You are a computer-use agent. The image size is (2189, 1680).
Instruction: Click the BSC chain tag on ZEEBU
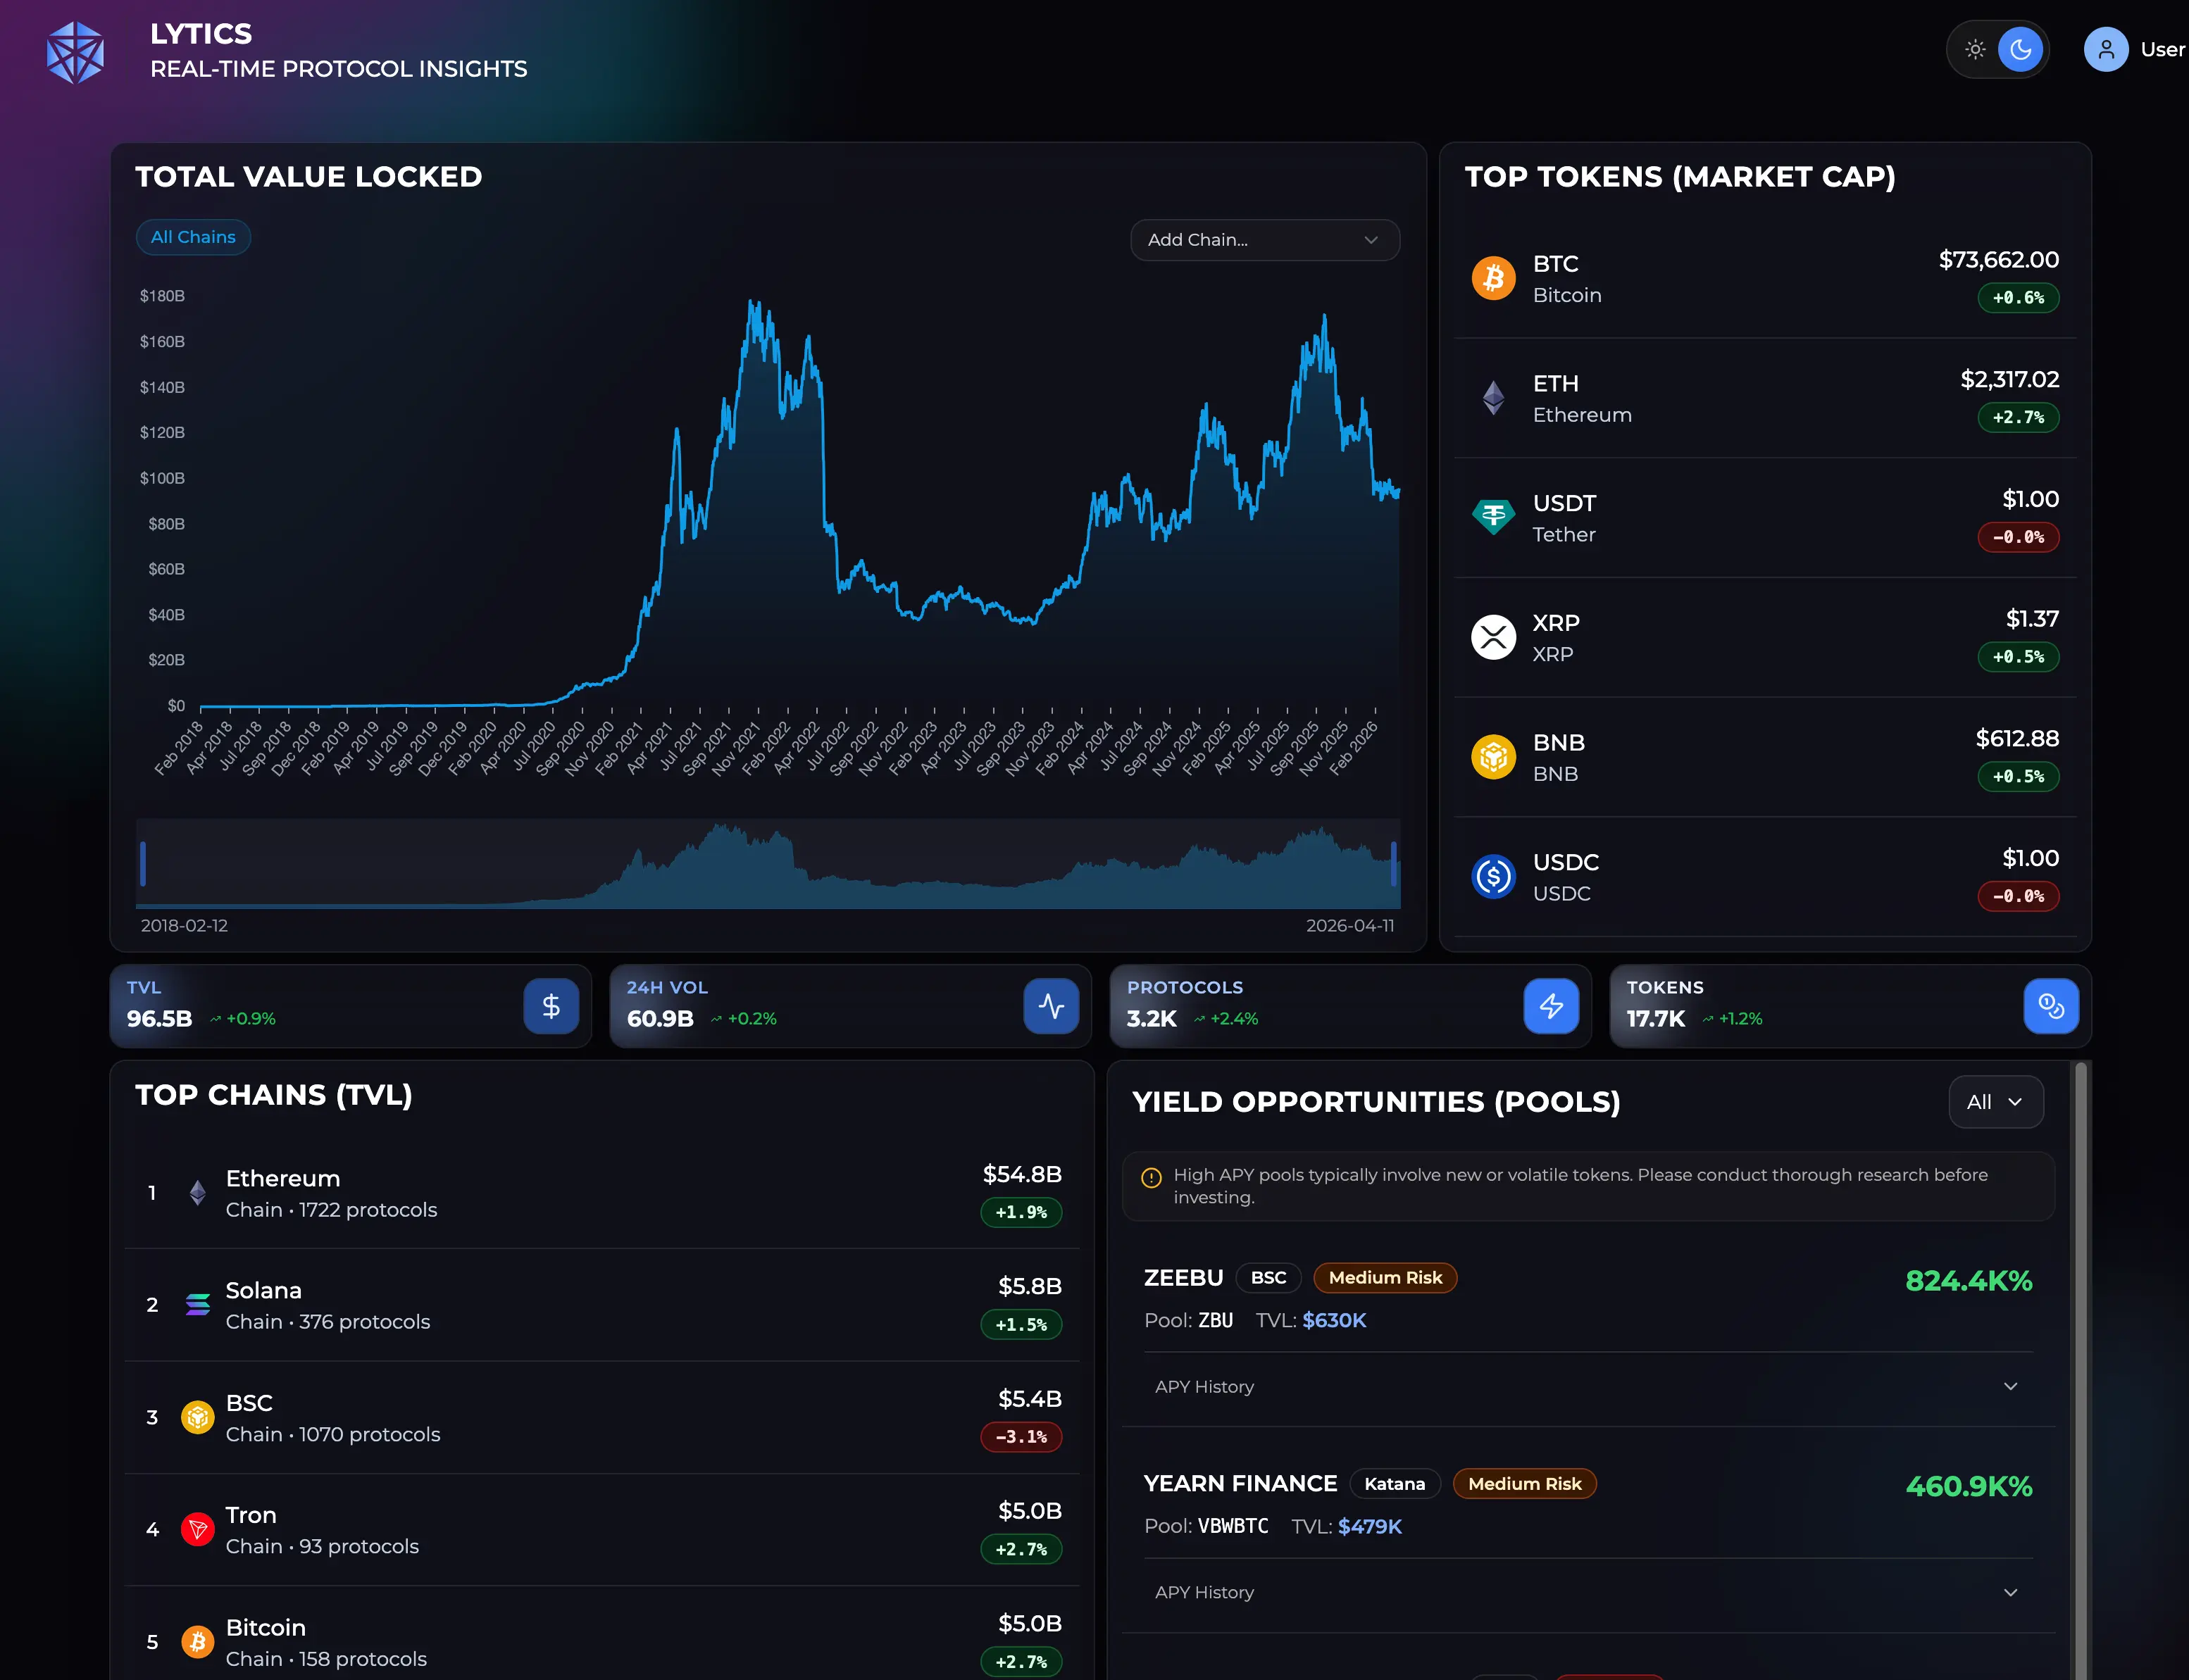click(x=1268, y=1278)
